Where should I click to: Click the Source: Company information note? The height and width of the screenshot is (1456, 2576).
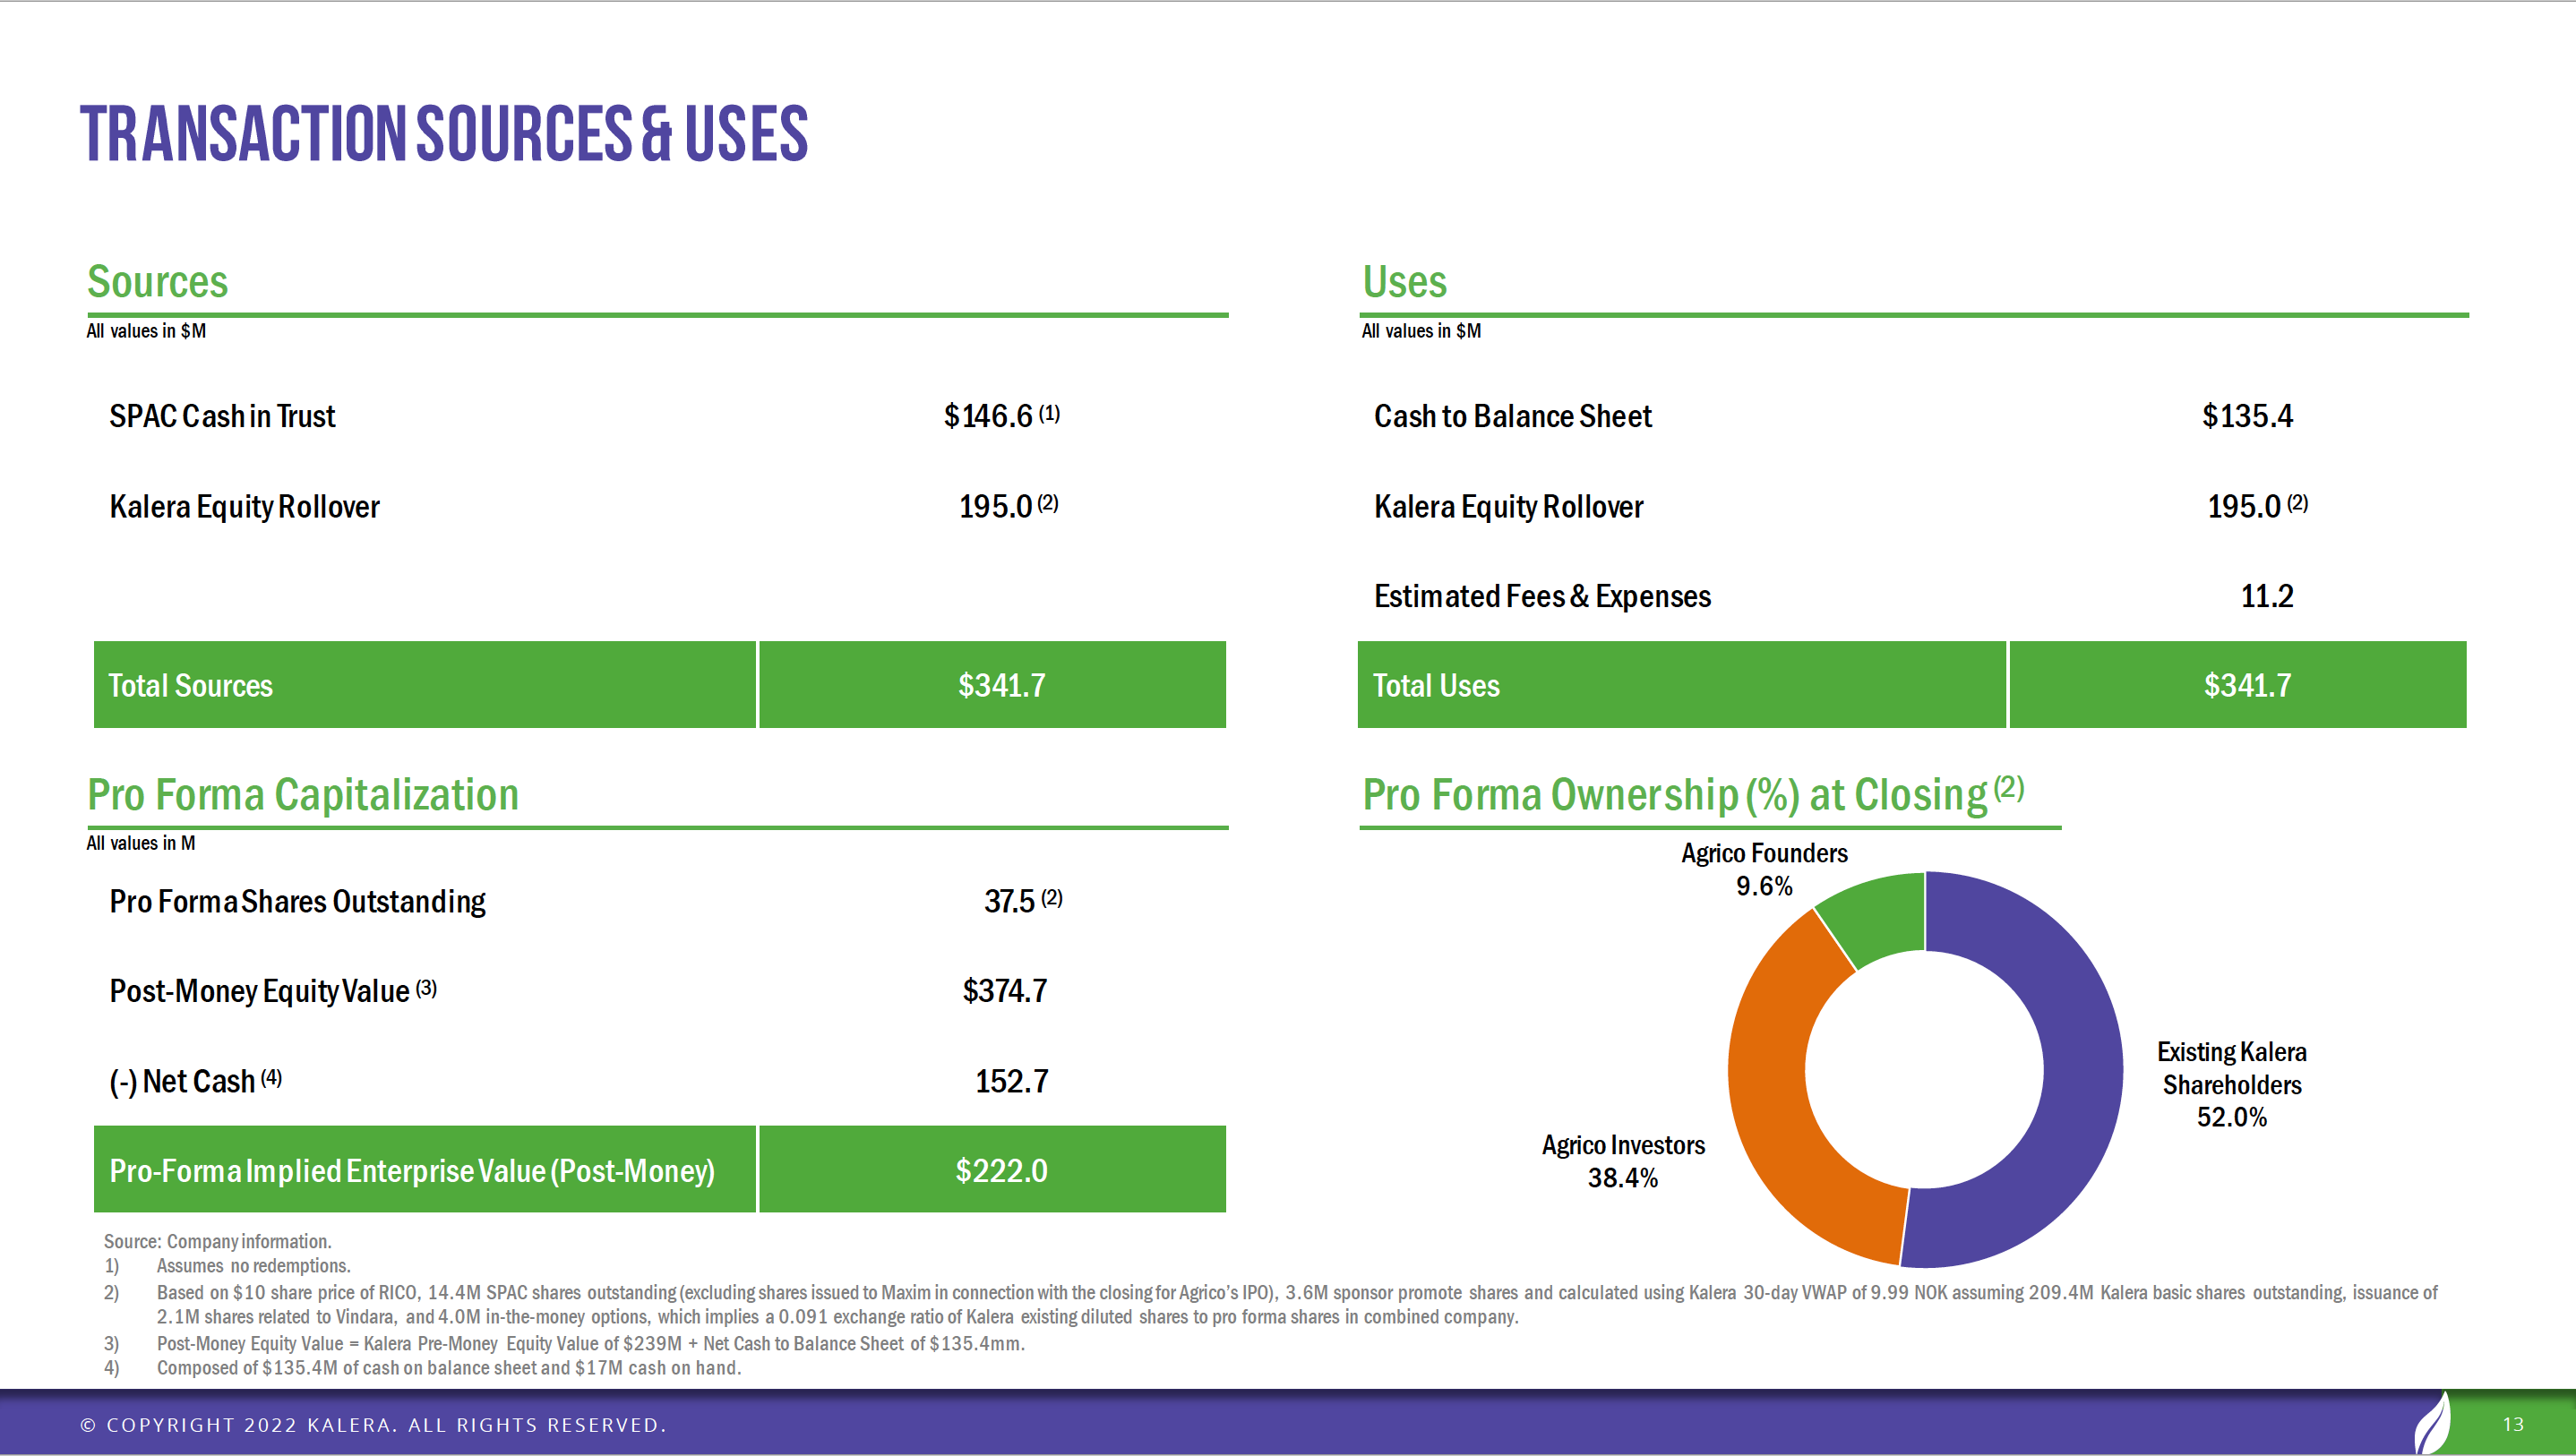pyautogui.click(x=217, y=1241)
